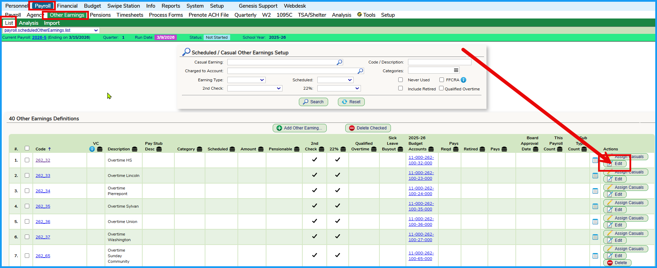The width and height of the screenshot is (657, 268).
Task: Check the row checkbox for code 262_35
Action: [x=27, y=206]
